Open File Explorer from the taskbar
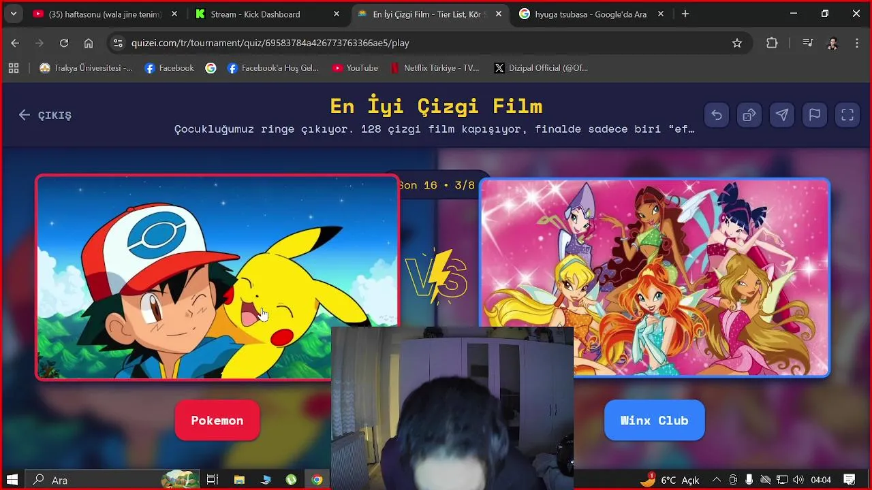The height and width of the screenshot is (490, 872). 239,480
